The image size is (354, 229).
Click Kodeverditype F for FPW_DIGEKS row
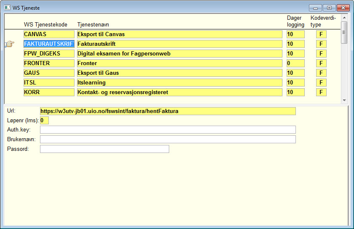point(321,53)
